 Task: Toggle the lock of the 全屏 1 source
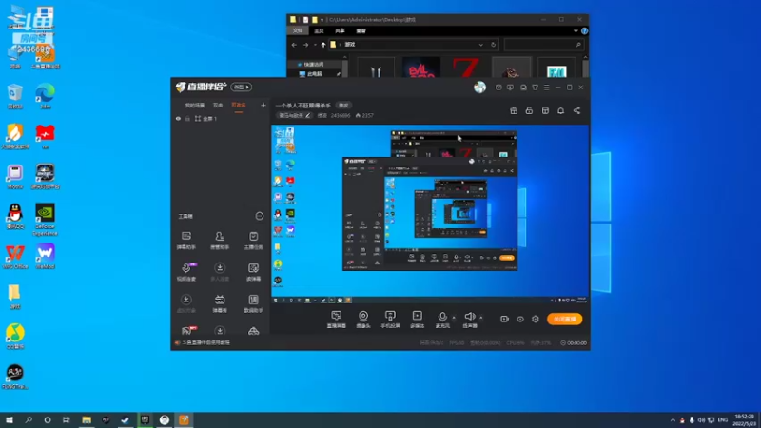(187, 118)
